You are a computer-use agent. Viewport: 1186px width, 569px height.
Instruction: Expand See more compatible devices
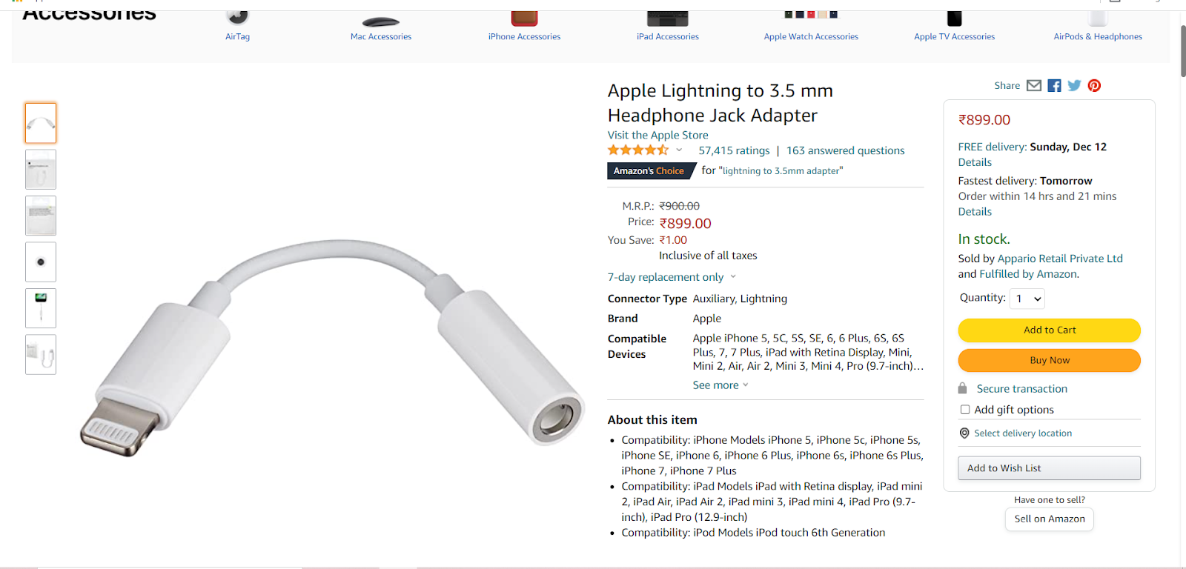720,385
